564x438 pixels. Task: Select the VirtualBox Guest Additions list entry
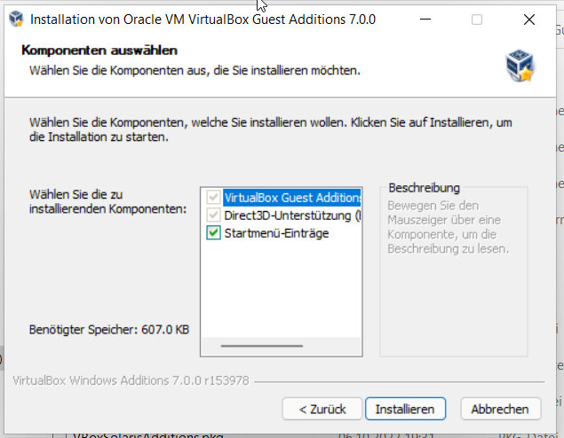click(x=292, y=198)
